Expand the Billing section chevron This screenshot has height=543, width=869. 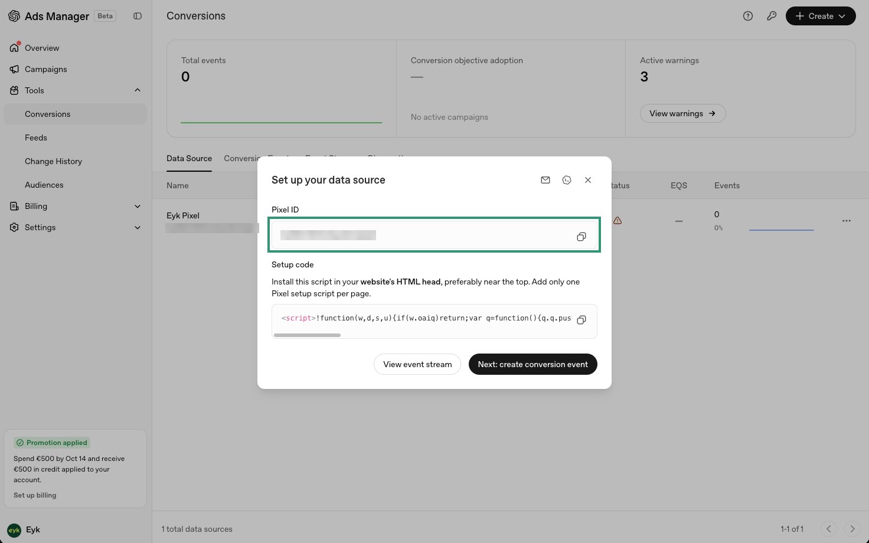[138, 206]
